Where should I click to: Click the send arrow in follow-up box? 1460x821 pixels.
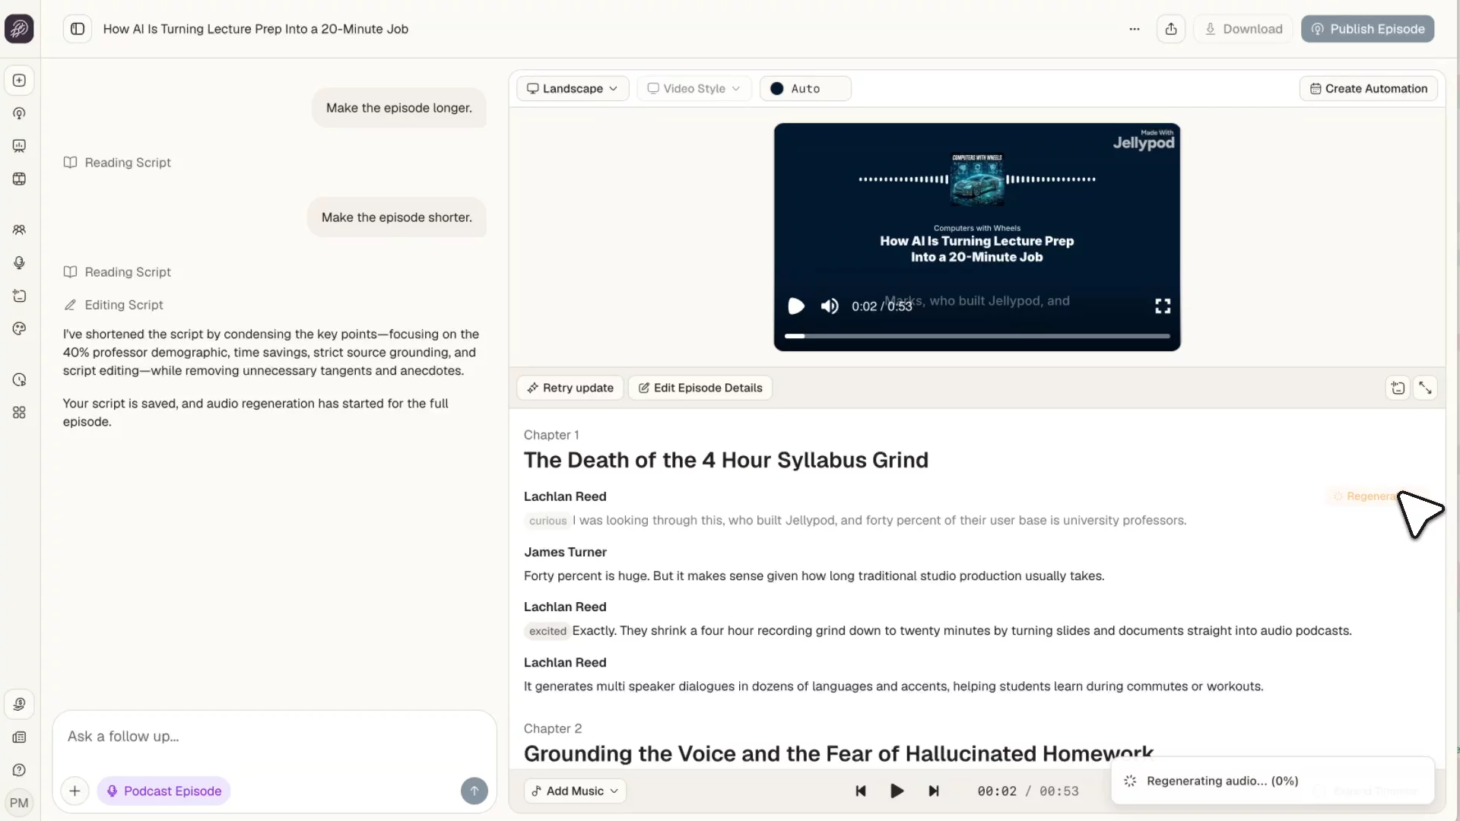tap(474, 791)
